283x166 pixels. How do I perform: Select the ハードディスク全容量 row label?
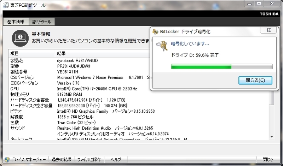[30, 100]
